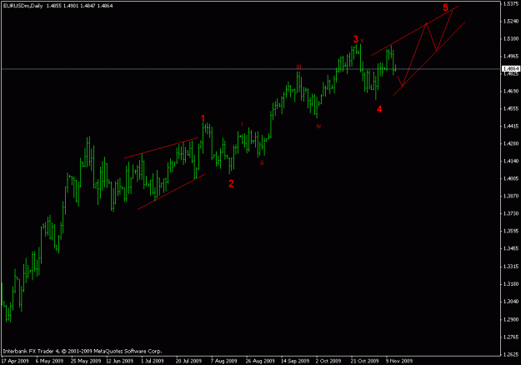Select the sub-wave label ii
521x365 pixels.
(x=262, y=162)
